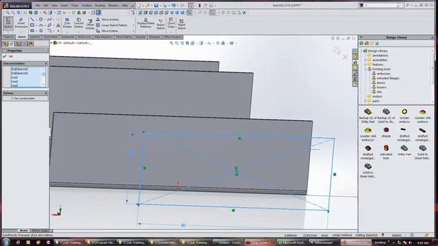Open Microsoft Excel from the taskbar
The image size is (438, 246).
pos(292,243)
